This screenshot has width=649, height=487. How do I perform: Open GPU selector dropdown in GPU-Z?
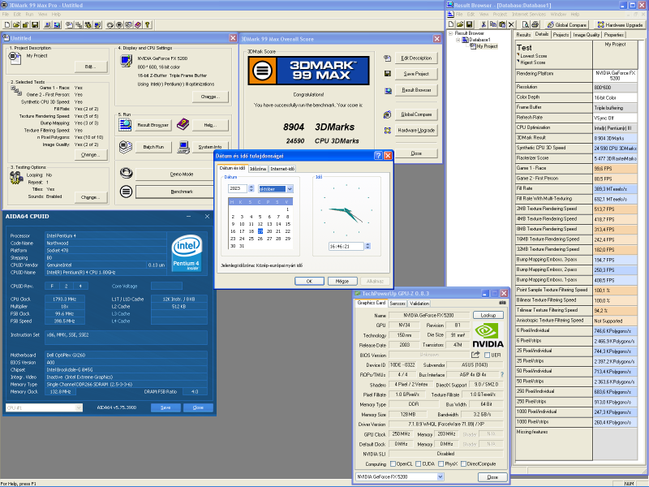click(x=440, y=476)
